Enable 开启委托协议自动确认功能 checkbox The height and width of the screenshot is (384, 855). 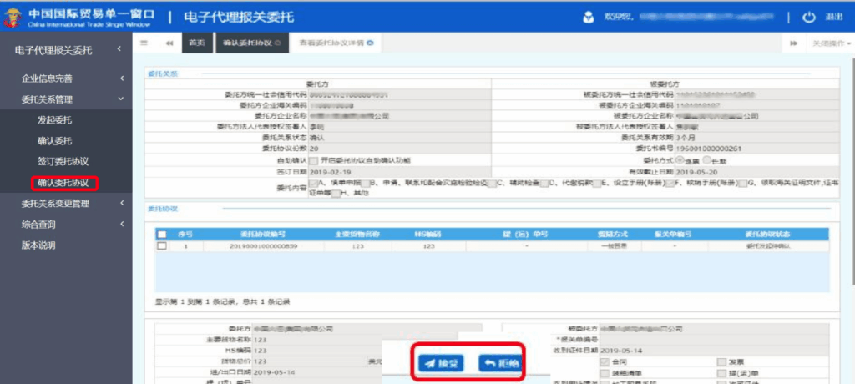(x=314, y=161)
